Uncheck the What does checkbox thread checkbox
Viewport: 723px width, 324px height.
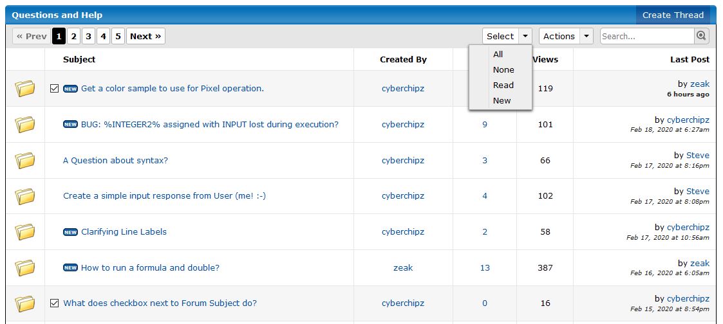(55, 303)
